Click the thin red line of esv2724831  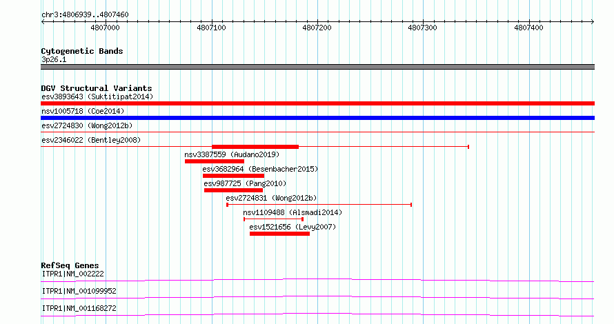click(x=319, y=205)
